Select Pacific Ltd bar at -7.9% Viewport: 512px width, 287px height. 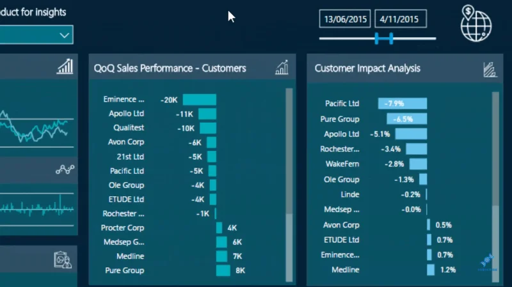[403, 104]
